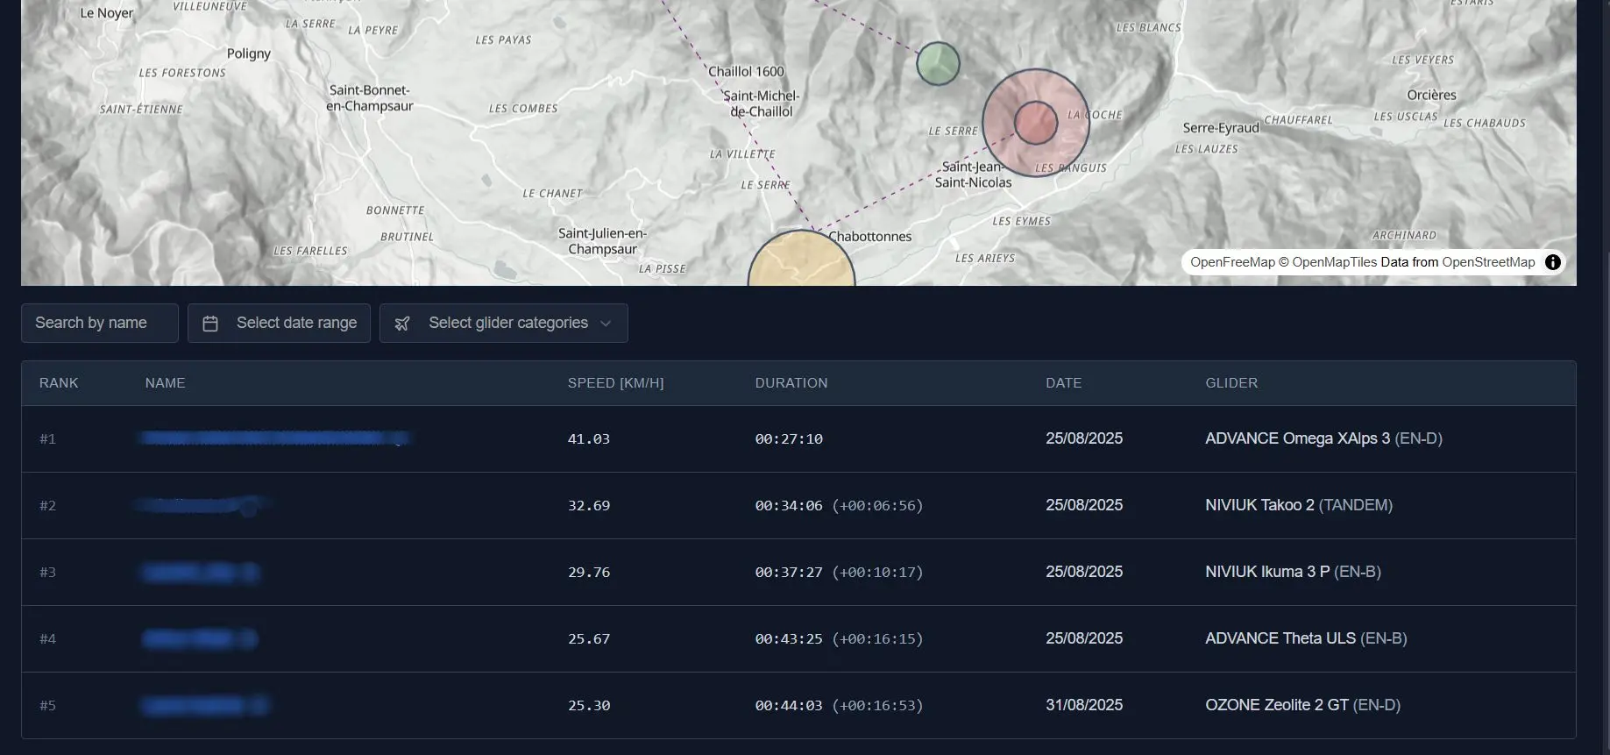Open the OpenStreetMap attribution link
Viewport: 1610px width, 755px height.
coord(1488,262)
